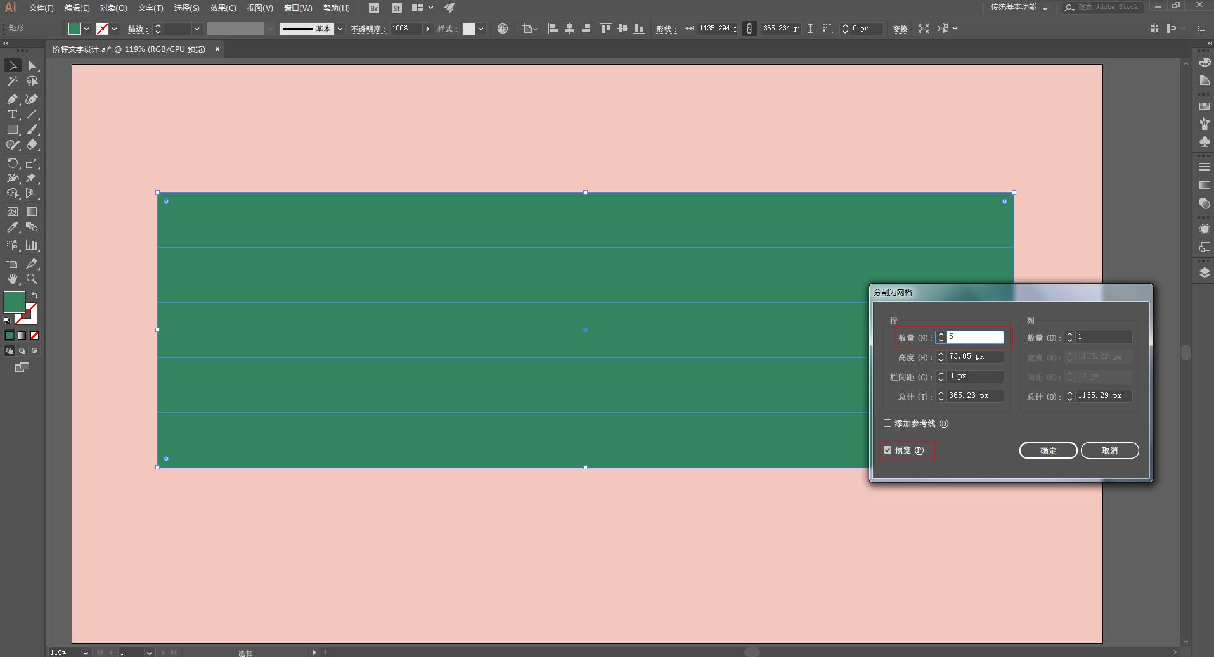Select the Pen tool
The width and height of the screenshot is (1214, 657).
pyautogui.click(x=12, y=99)
